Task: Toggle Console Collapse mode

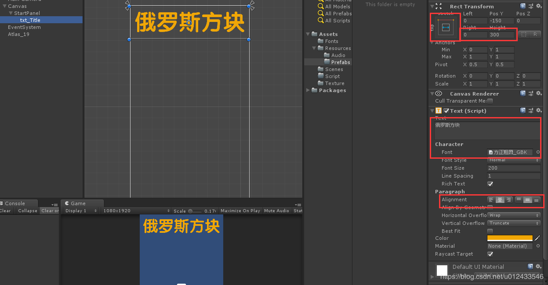Action: point(28,211)
